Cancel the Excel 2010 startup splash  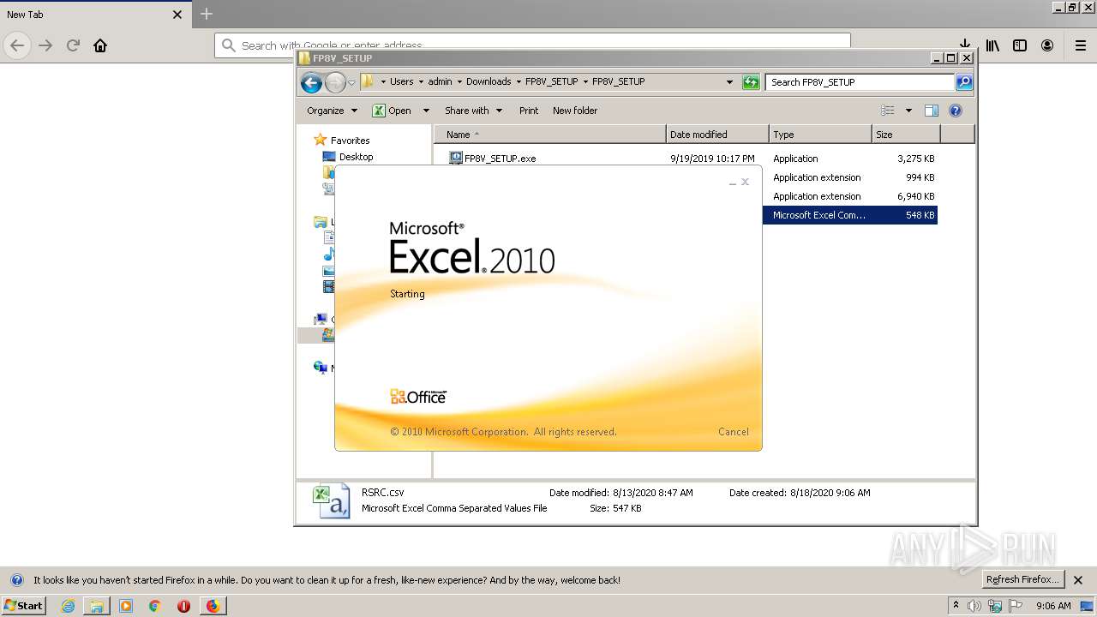click(734, 432)
